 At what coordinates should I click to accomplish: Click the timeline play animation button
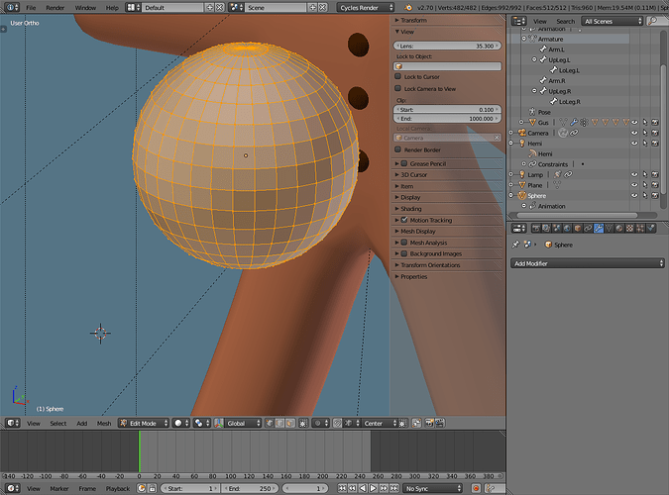pos(373,488)
